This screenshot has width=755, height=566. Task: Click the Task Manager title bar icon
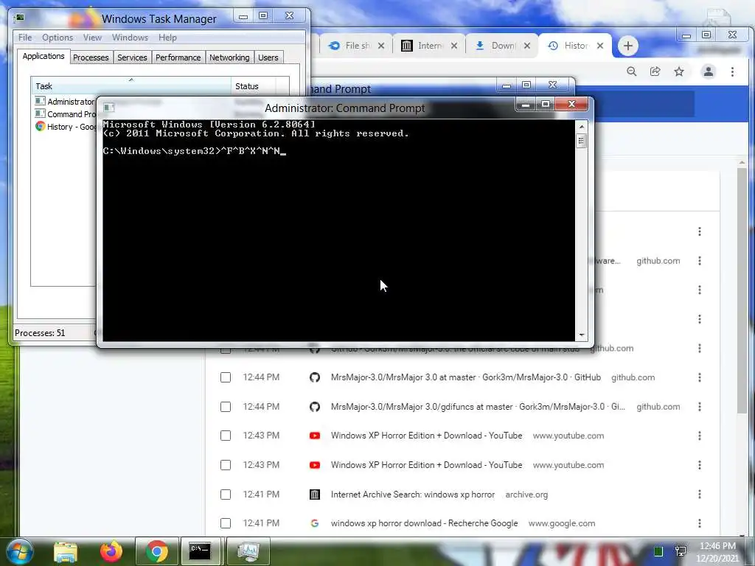20,18
